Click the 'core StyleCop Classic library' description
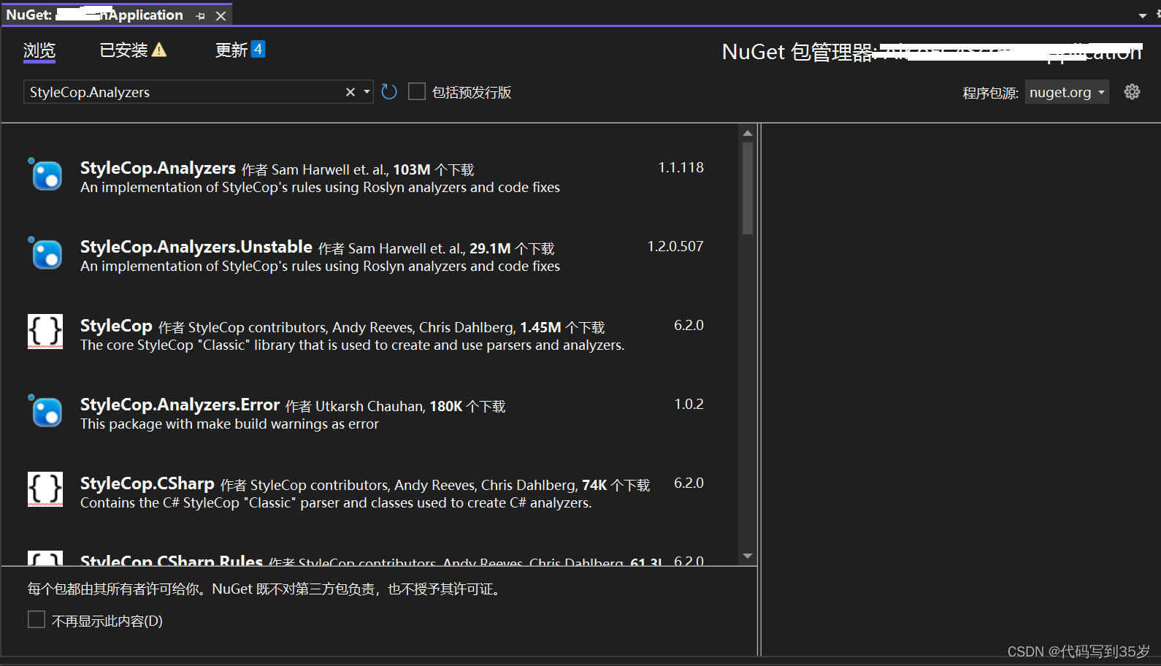 [x=352, y=345]
